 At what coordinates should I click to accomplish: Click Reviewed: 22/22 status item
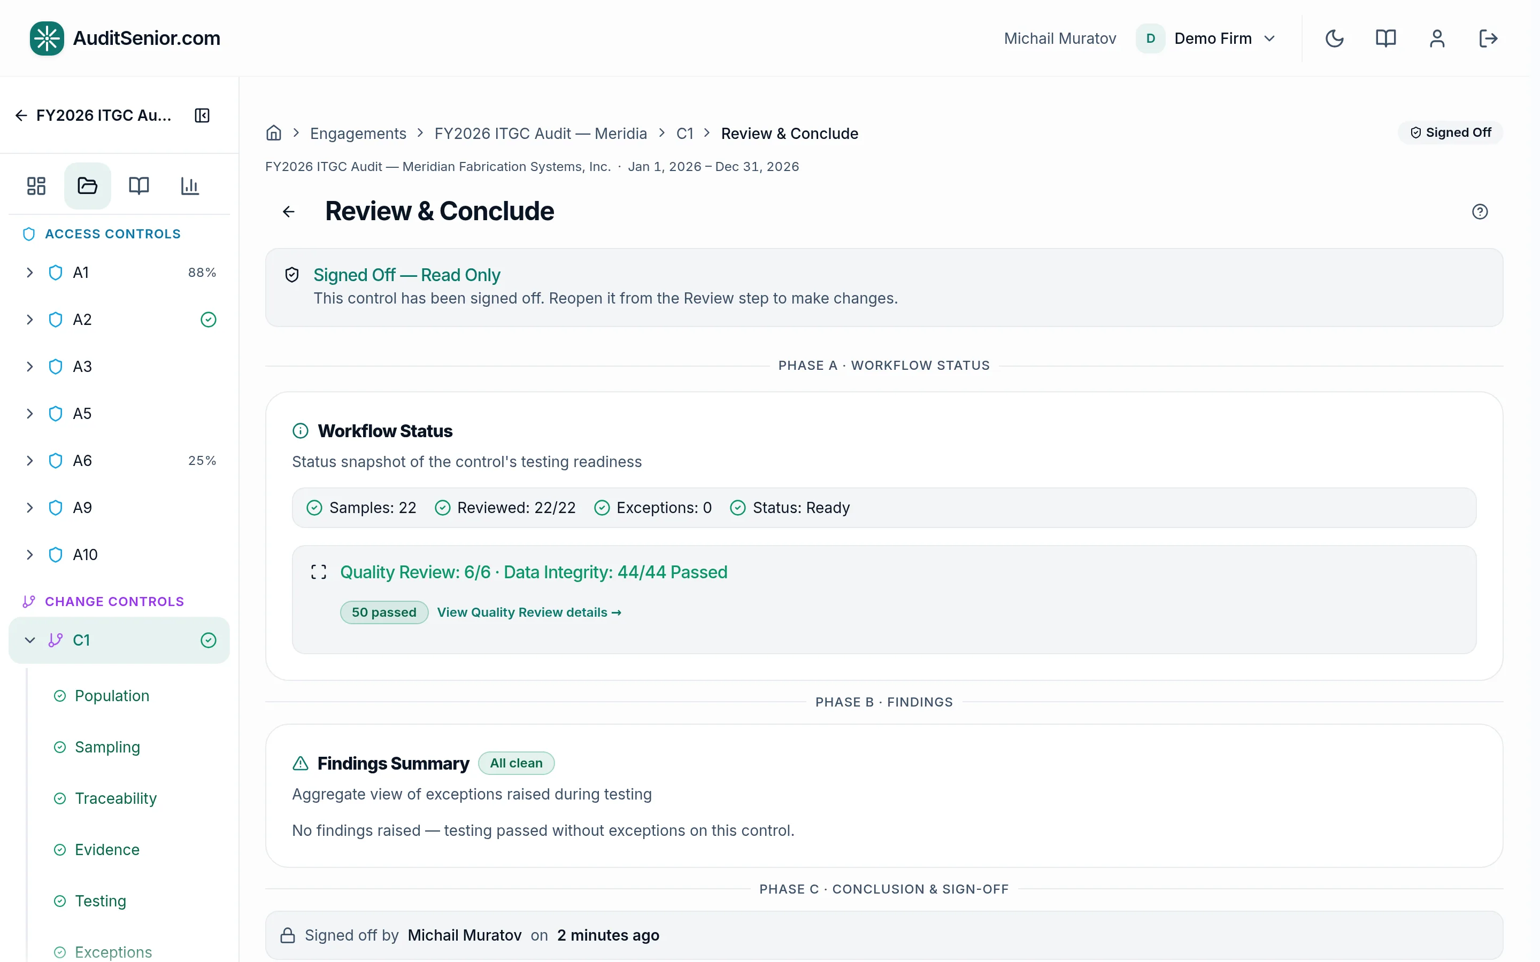505,508
